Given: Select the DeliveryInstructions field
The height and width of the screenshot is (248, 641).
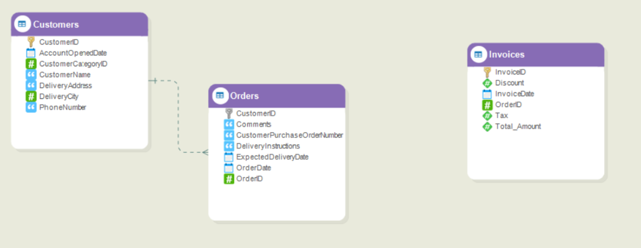Looking at the screenshot, I should [x=268, y=146].
